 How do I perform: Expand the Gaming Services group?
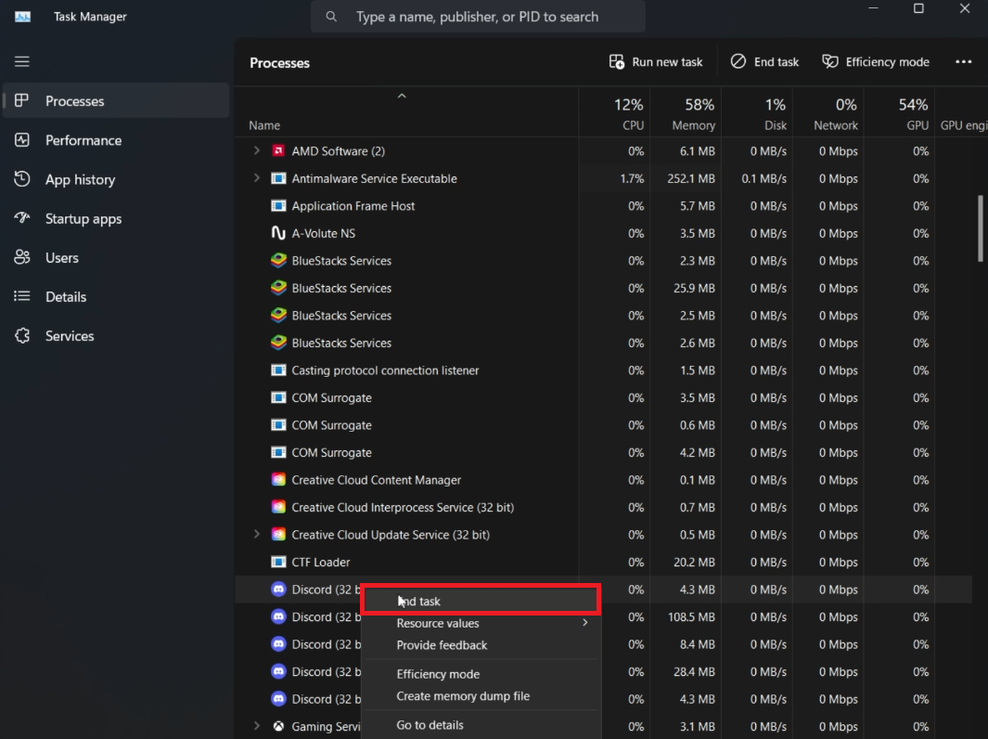pos(257,727)
